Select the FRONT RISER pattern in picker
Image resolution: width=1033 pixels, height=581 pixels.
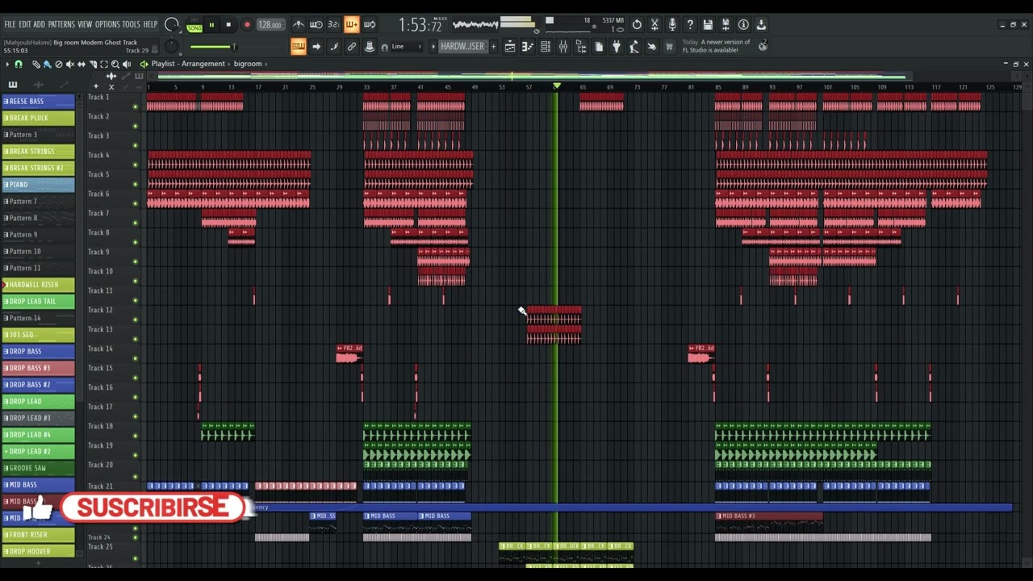39,534
